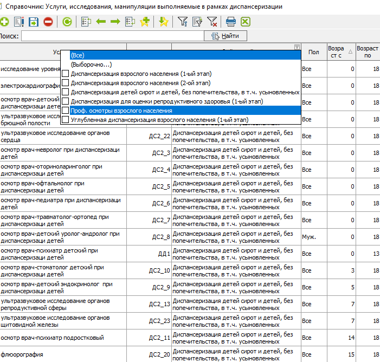Click the green left arrow icon
Screen dimensions: 380x362
coord(101,22)
